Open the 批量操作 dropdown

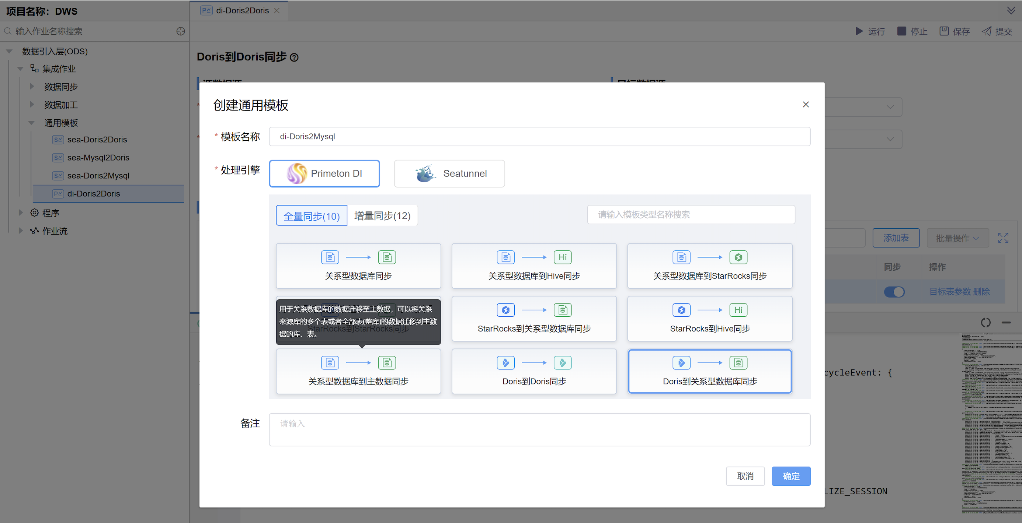(957, 238)
